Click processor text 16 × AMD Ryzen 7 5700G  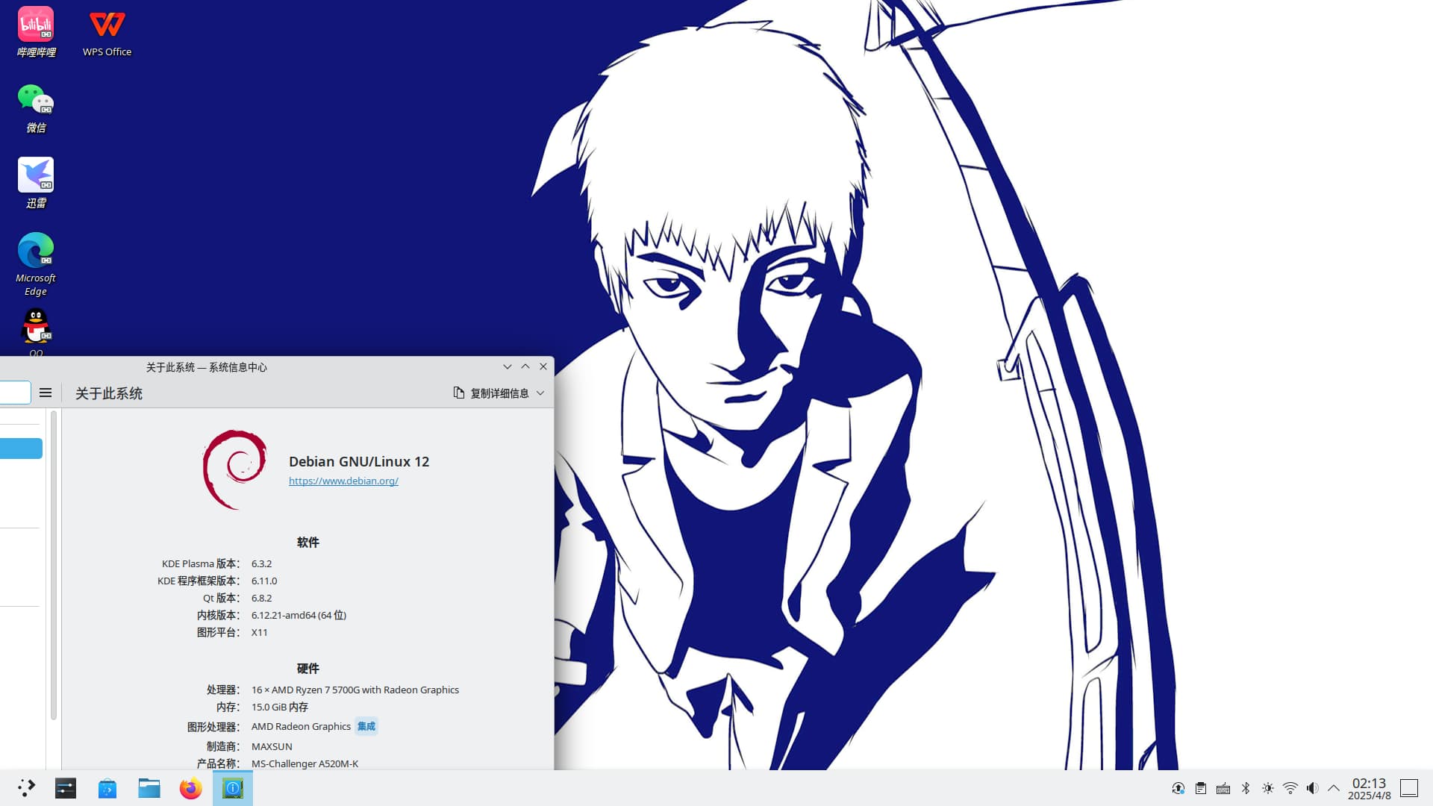355,690
